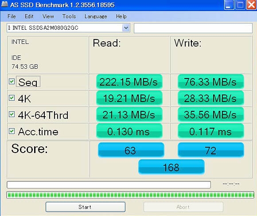This screenshot has width=257, height=216.
Task: Toggle the 4K test checkbox
Action: pyautogui.click(x=12, y=98)
